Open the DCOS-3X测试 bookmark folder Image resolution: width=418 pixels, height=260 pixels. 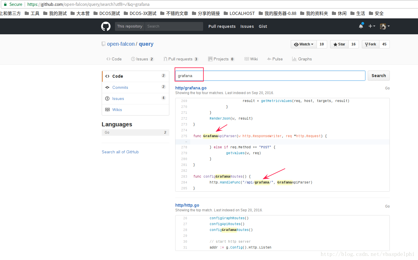coord(140,13)
